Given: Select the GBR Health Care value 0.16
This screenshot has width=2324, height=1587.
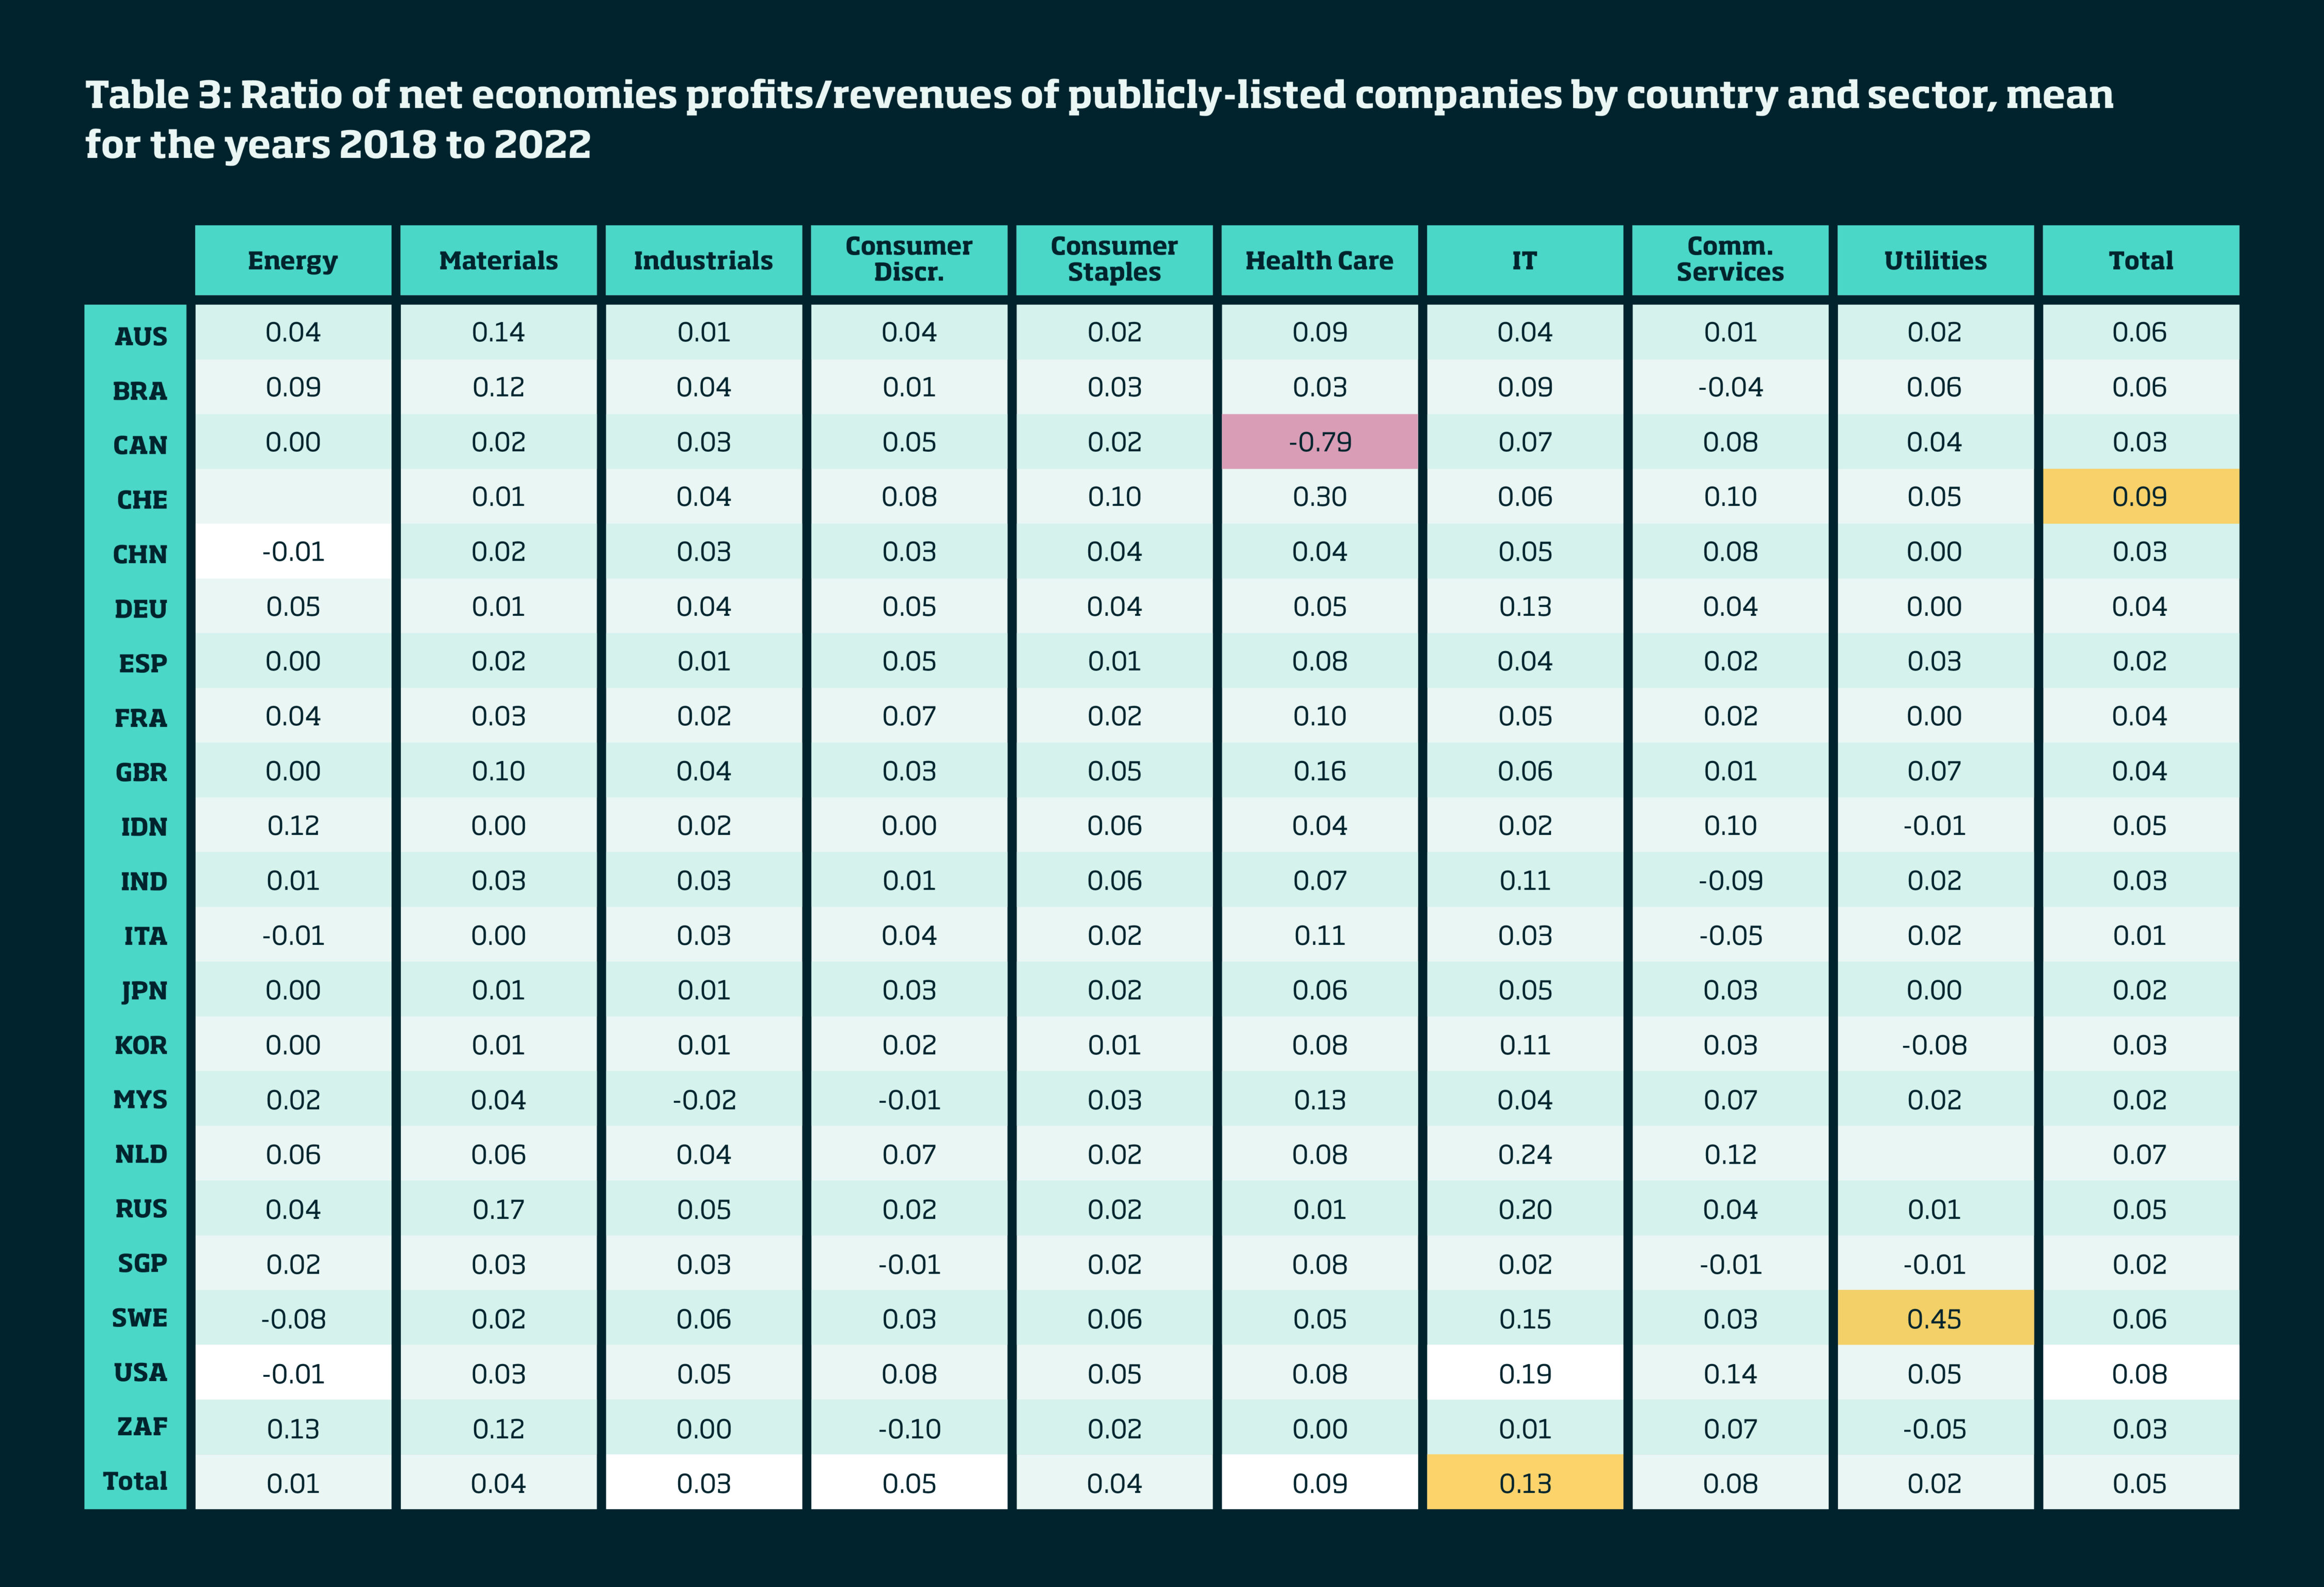Looking at the screenshot, I should (1320, 770).
